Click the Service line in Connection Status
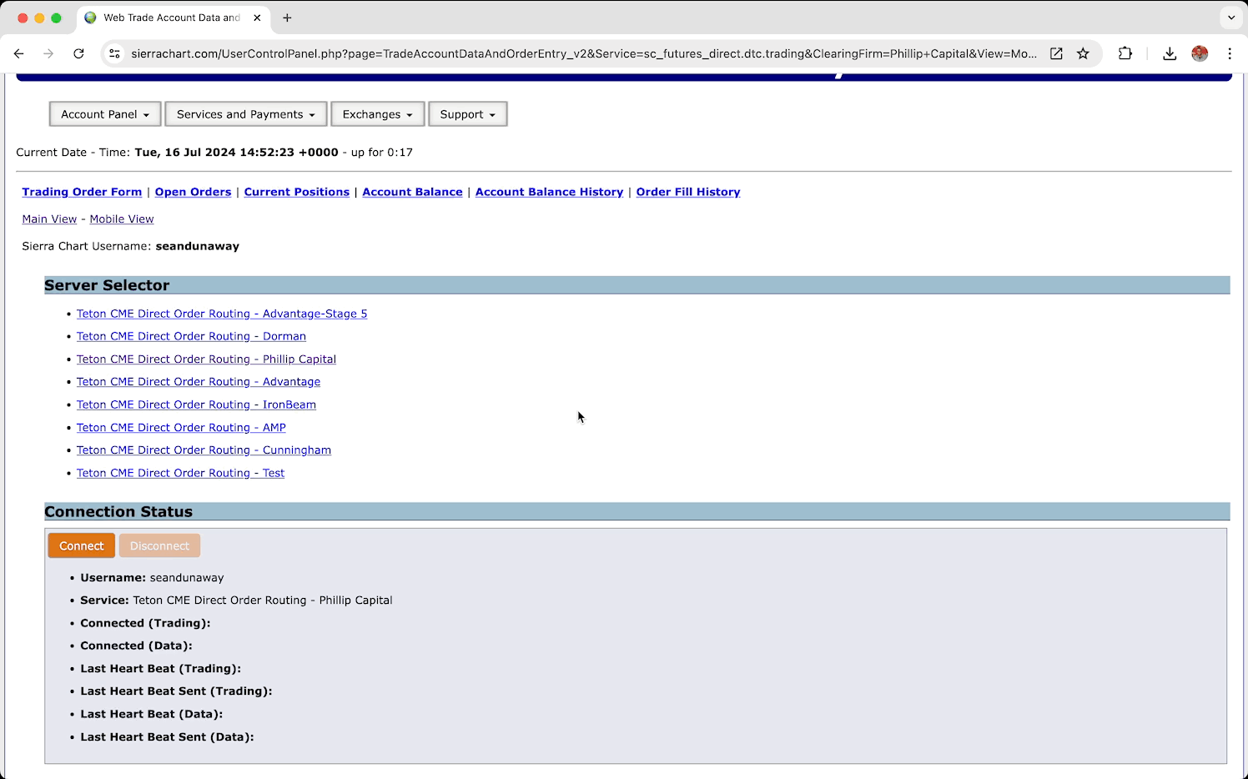 (x=236, y=601)
